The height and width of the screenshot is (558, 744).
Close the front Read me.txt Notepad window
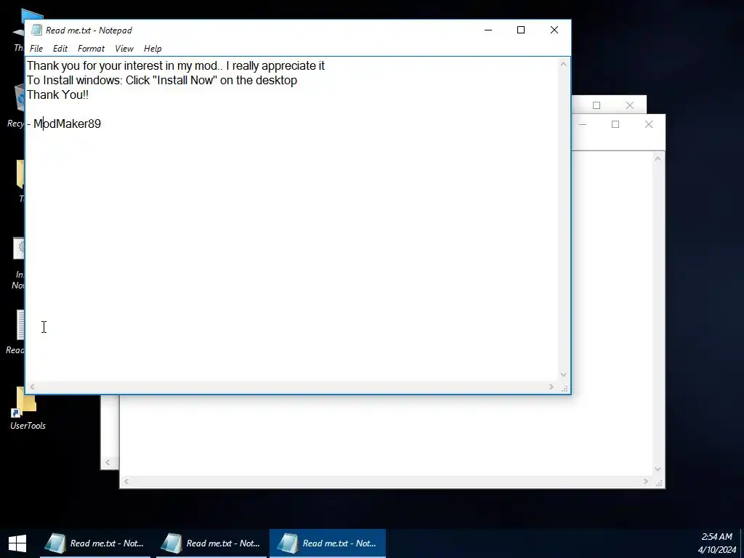(x=554, y=30)
